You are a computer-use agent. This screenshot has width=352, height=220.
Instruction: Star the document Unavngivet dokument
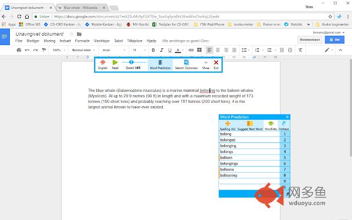[71, 34]
